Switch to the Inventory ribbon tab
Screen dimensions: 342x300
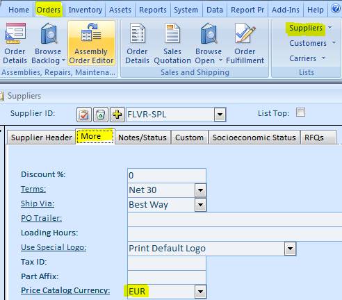85,10
